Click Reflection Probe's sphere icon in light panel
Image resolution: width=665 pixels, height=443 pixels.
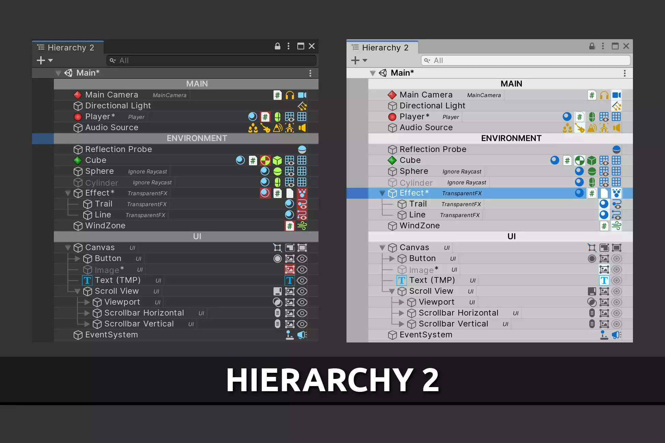coord(616,150)
